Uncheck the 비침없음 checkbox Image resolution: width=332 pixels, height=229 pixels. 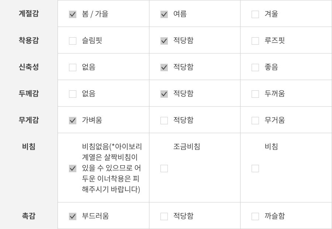[73, 169]
